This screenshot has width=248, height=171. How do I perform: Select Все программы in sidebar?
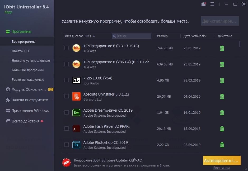24,42
